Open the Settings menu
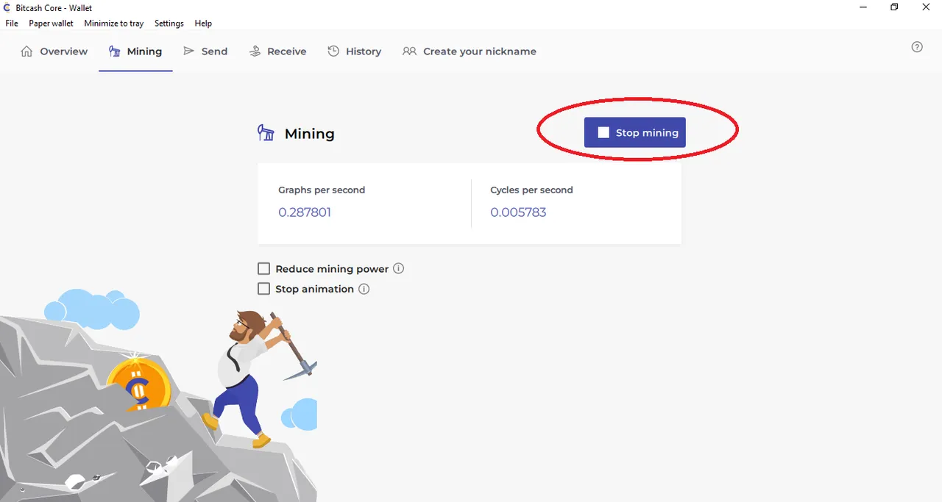The width and height of the screenshot is (942, 502). (169, 24)
